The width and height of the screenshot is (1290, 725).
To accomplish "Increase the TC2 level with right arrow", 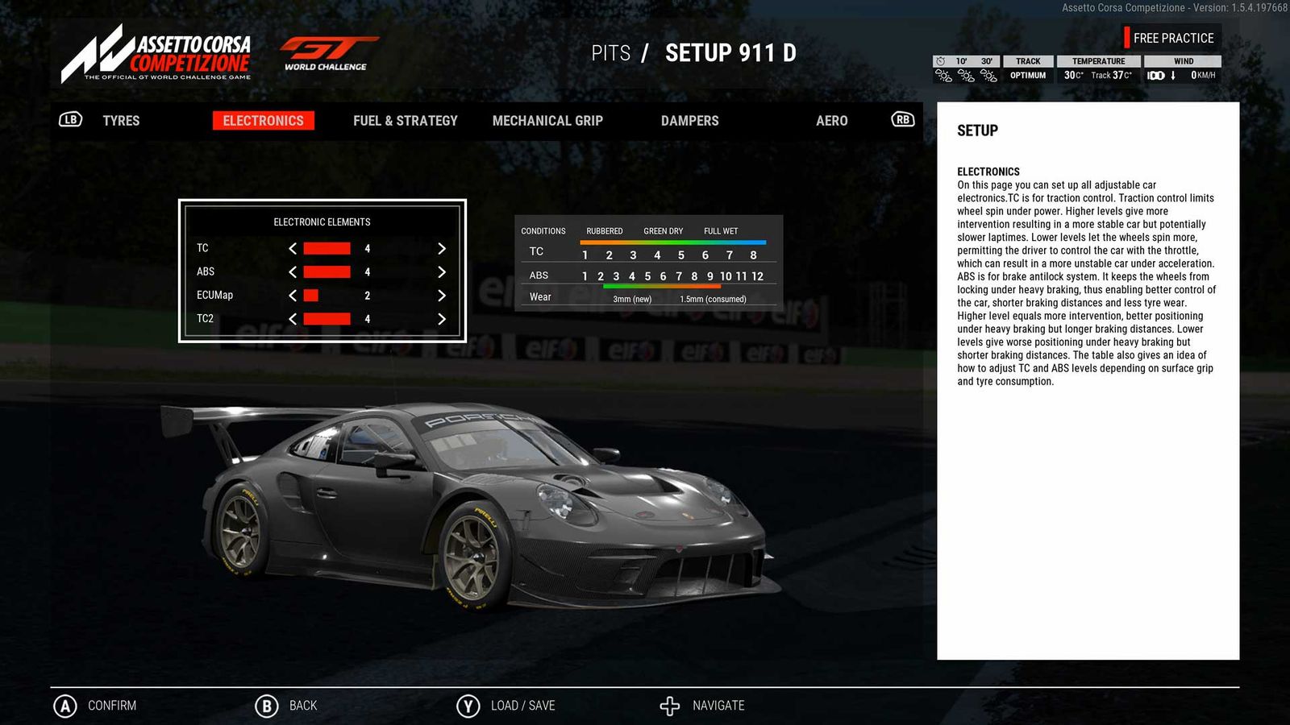I will point(441,319).
